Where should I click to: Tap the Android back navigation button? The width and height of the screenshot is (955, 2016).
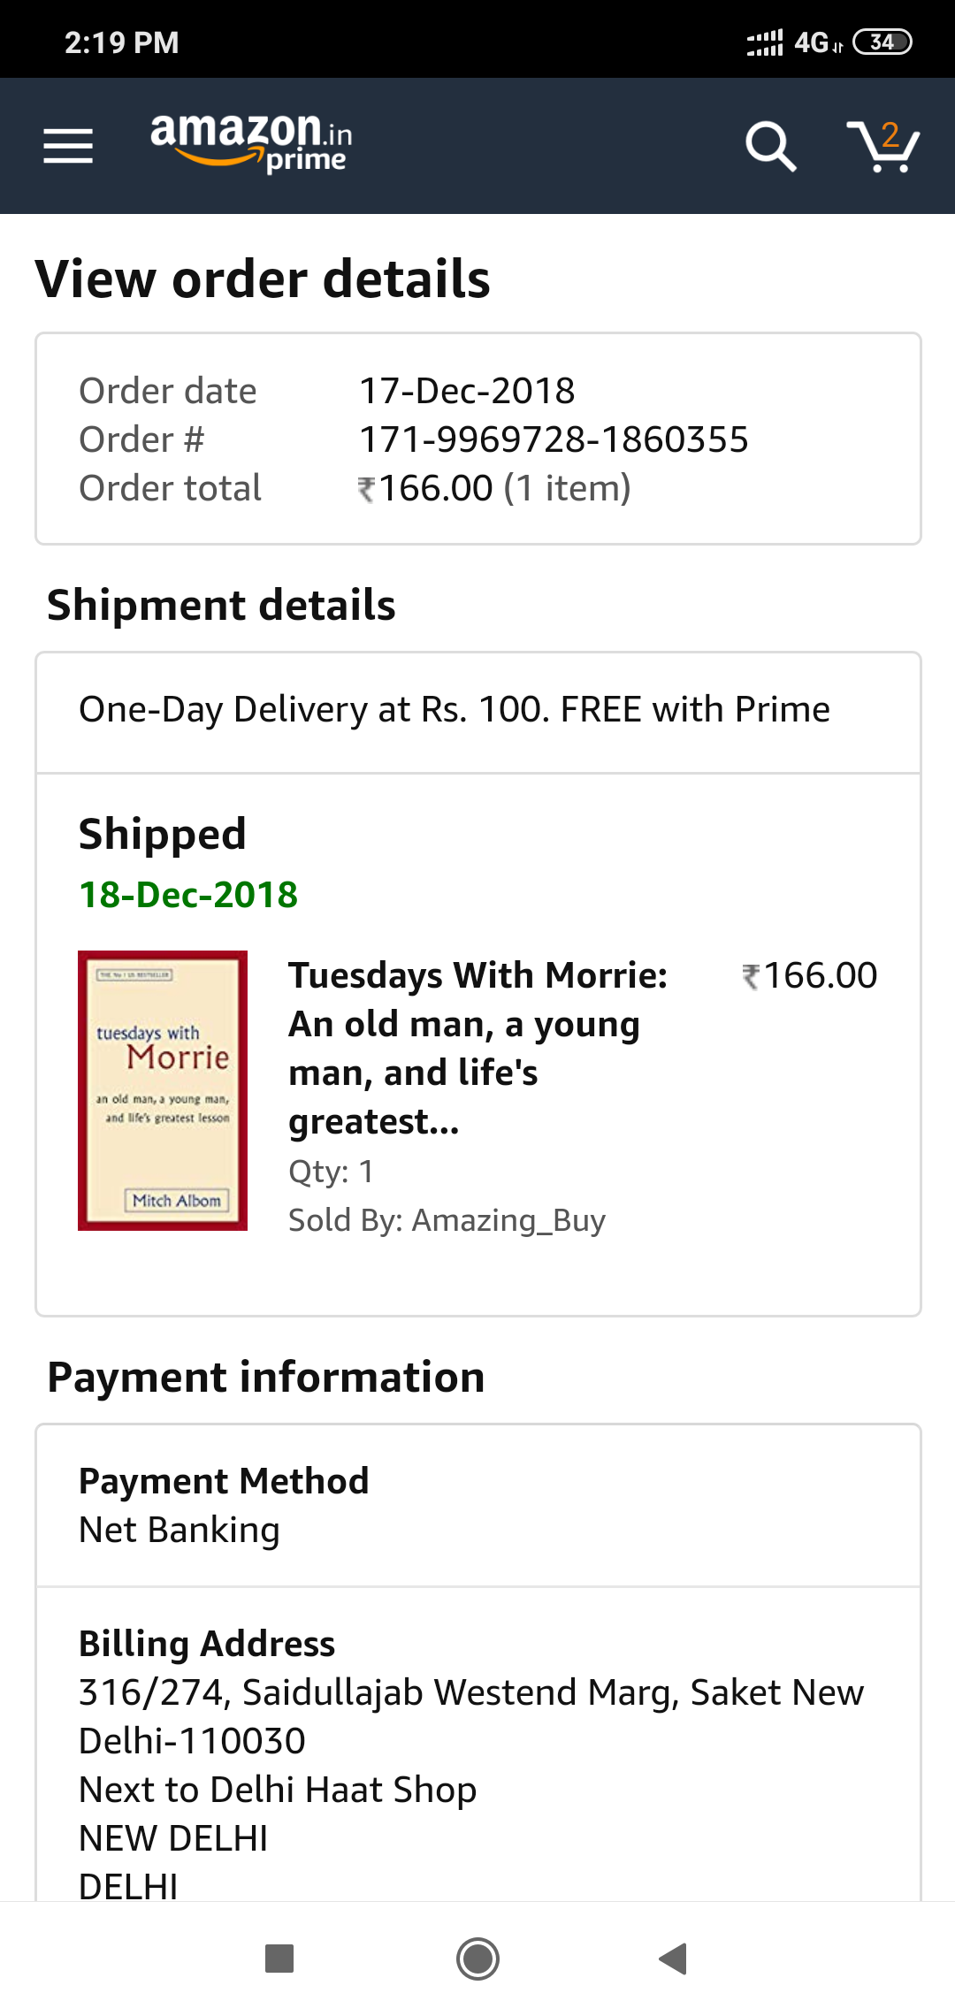[x=674, y=1959]
